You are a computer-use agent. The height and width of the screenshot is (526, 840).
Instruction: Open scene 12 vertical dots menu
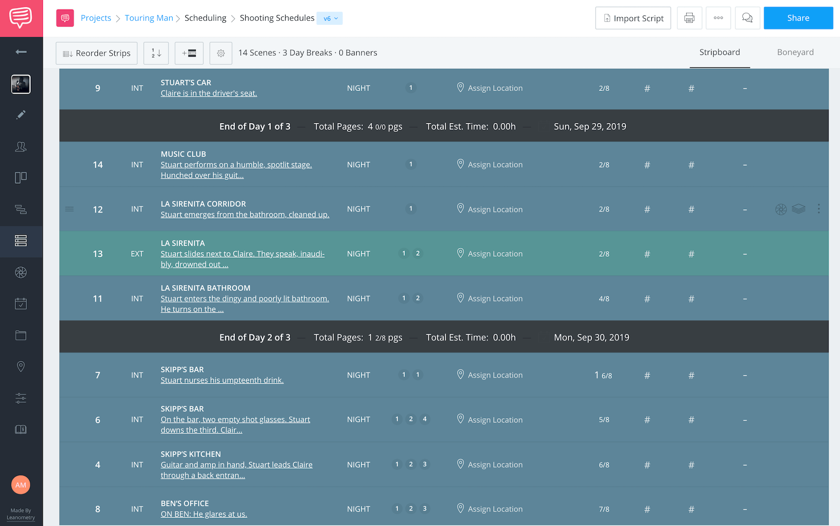click(819, 209)
